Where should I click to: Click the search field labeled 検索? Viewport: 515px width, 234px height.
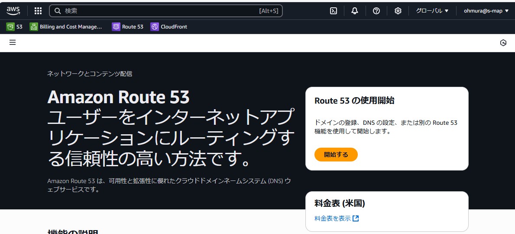[166, 11]
